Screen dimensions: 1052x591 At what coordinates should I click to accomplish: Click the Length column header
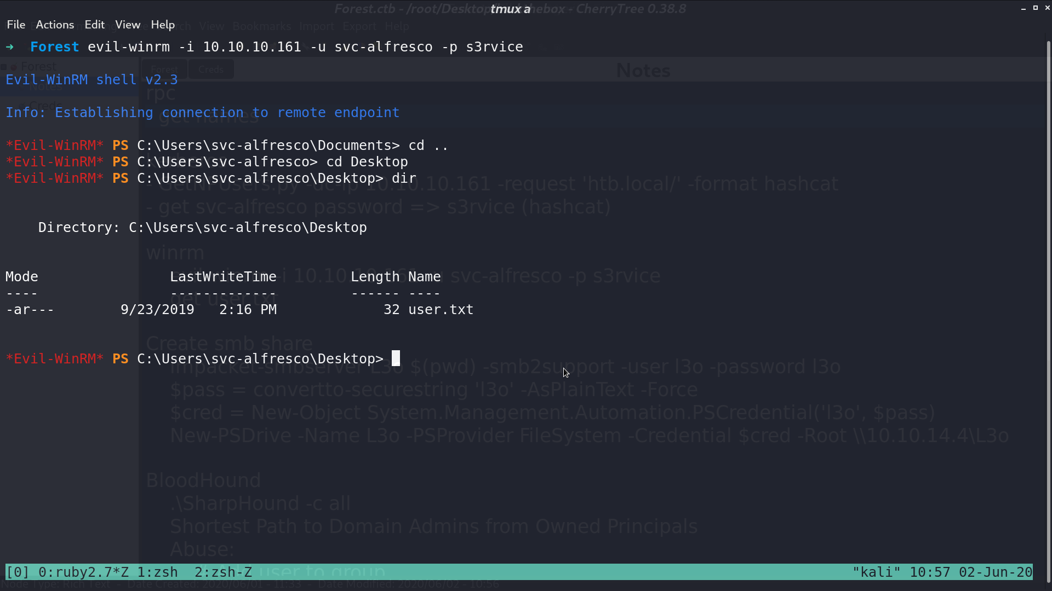pyautogui.click(x=375, y=277)
